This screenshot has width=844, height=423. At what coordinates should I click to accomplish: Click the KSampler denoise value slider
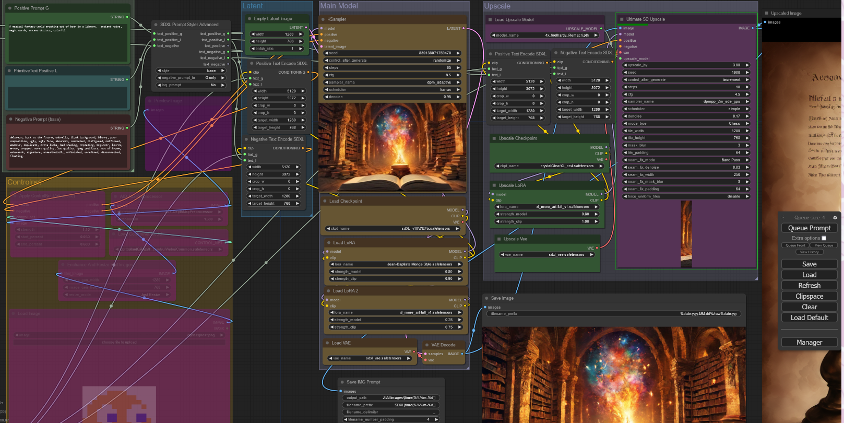click(x=392, y=97)
